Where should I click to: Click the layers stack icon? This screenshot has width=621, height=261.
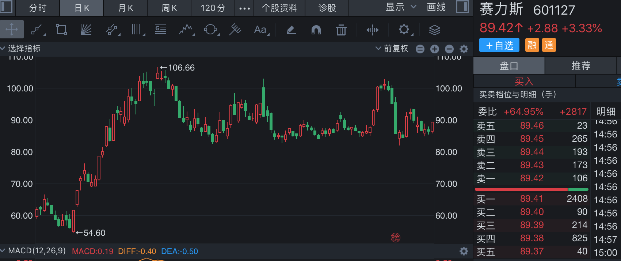click(434, 30)
